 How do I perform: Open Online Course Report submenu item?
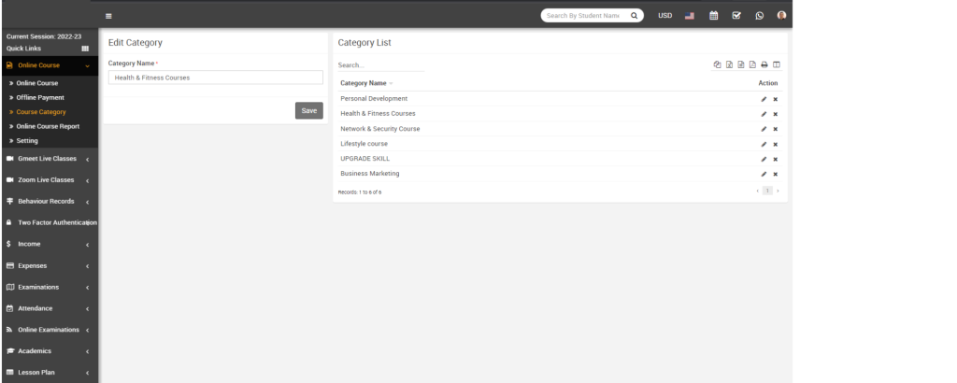point(53,126)
